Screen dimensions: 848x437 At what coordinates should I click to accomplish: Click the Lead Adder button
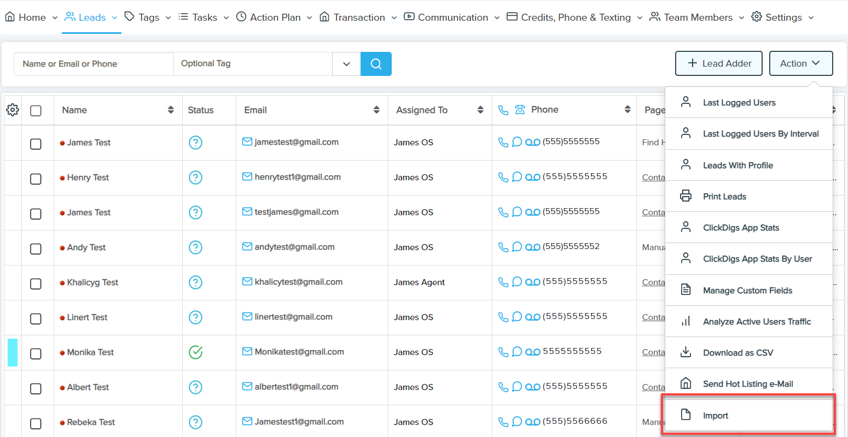[719, 63]
